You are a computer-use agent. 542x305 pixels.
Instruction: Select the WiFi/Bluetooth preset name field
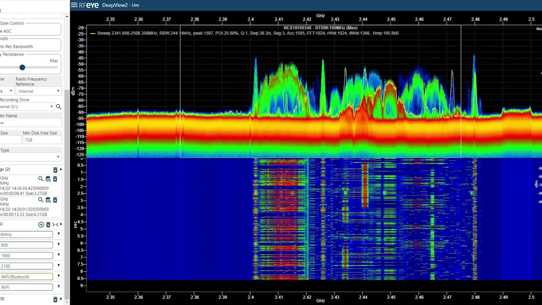point(26,277)
